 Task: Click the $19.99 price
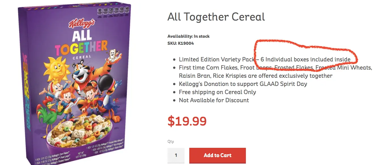point(187,121)
